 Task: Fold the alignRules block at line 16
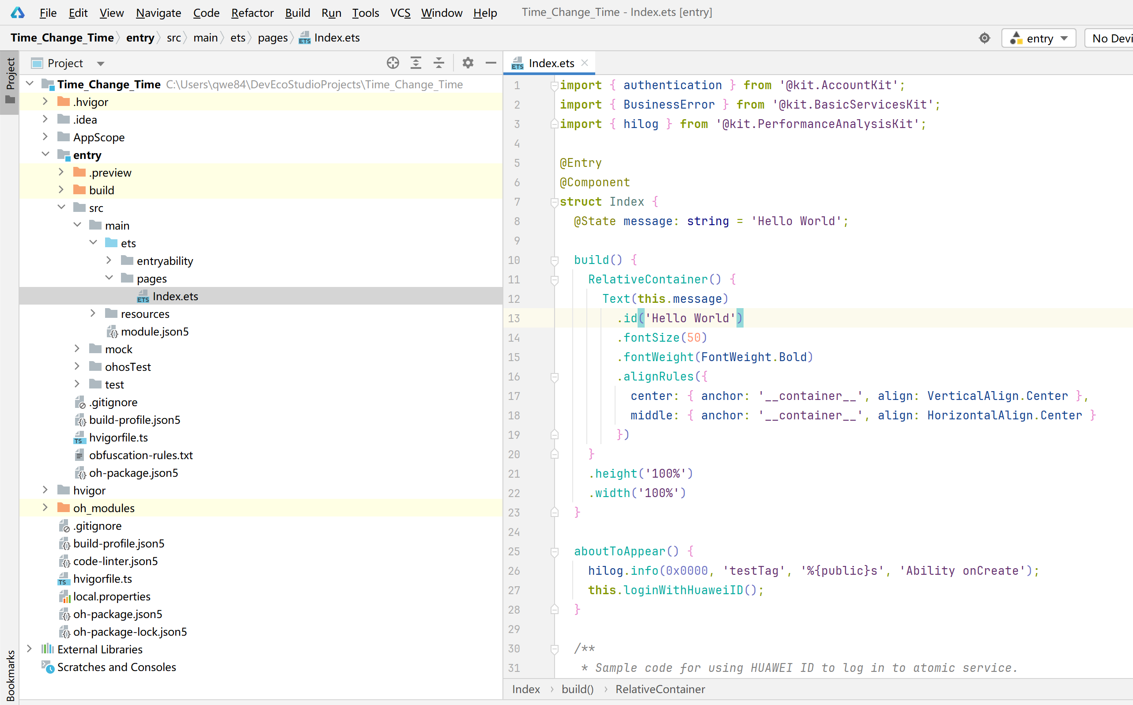coord(555,377)
